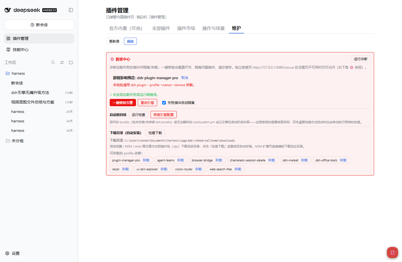The width and height of the screenshot is (402, 262).
Task: Uninstall chameleon-session-delete via its 卸载 link
Action: pyautogui.click(x=272, y=160)
